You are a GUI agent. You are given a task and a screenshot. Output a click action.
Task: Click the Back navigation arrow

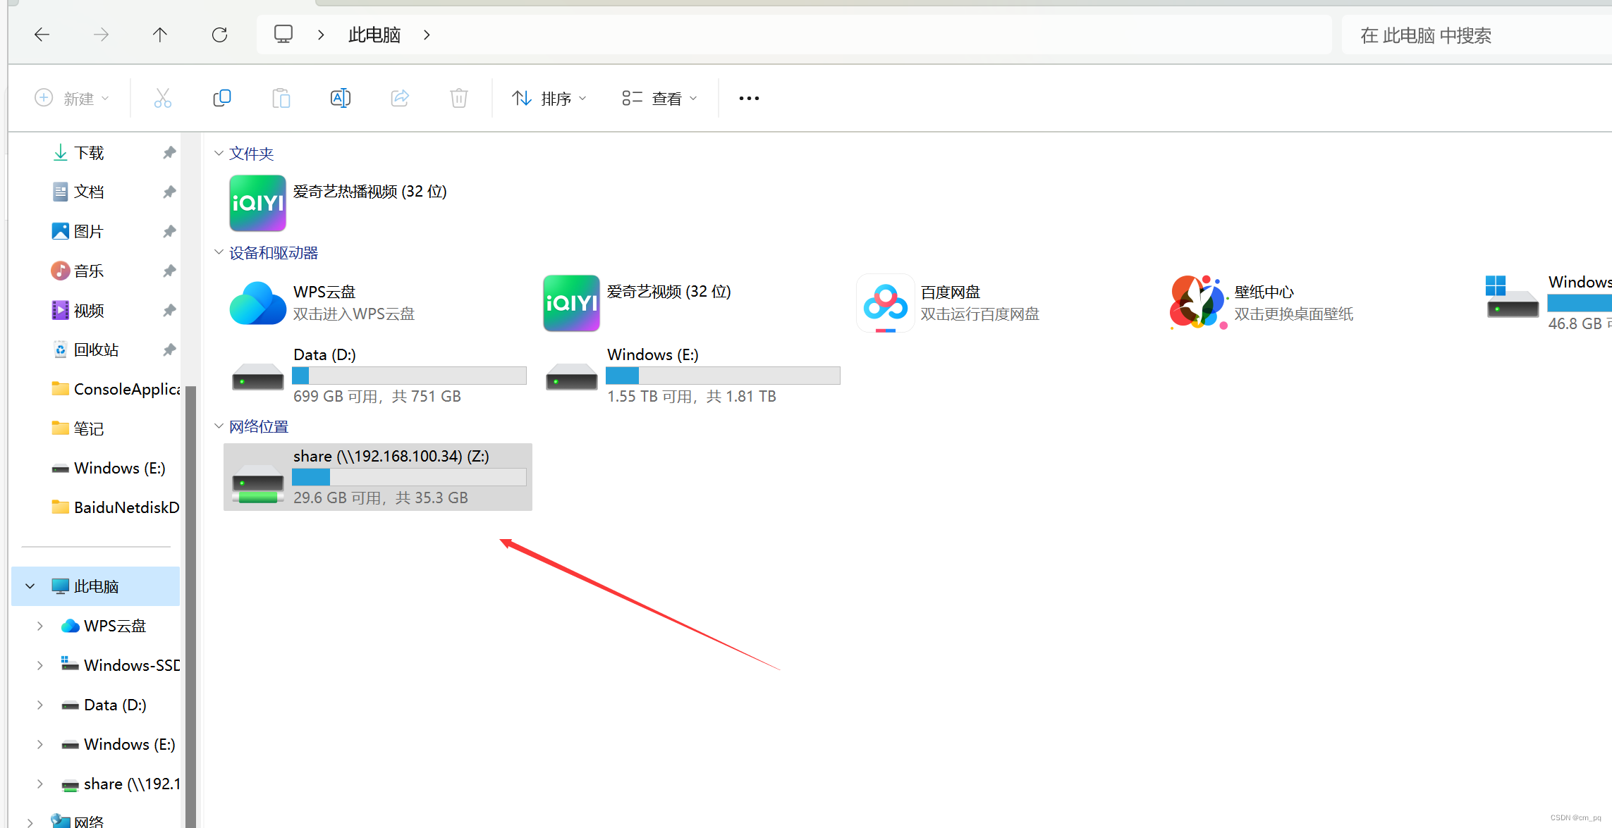42,35
